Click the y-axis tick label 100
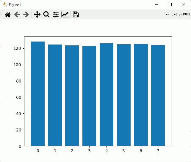The width and height of the screenshot is (191, 162). [x=17, y=65]
